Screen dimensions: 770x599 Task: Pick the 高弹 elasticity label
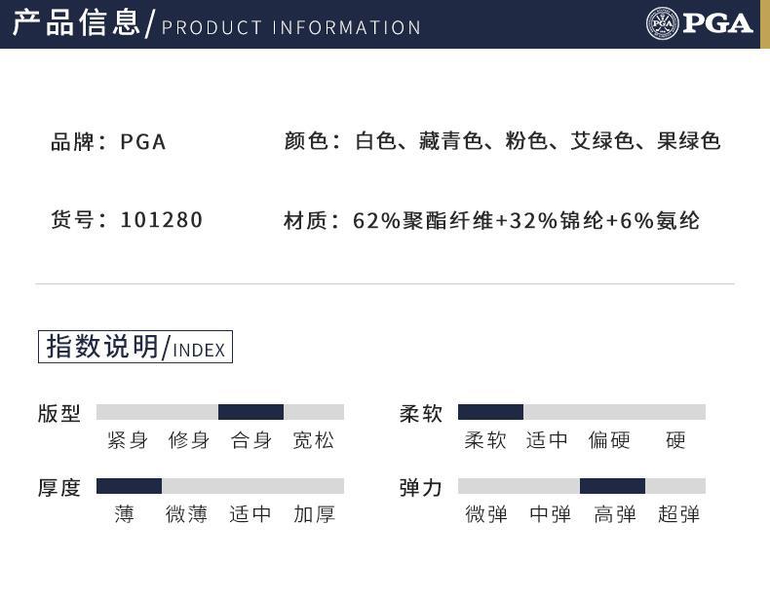click(x=615, y=514)
